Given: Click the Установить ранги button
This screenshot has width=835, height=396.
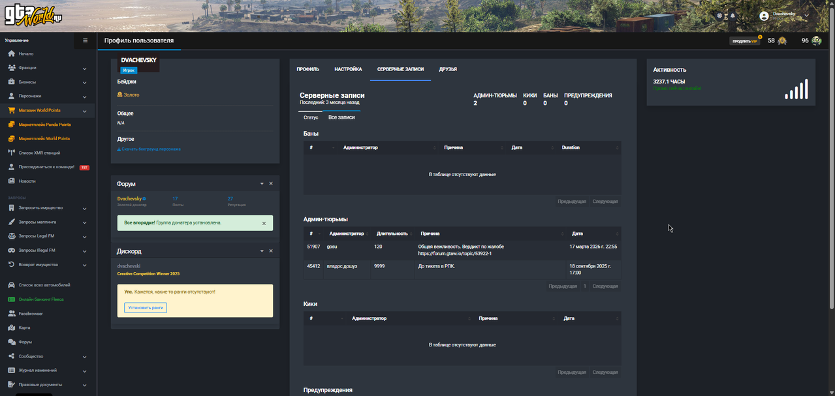Looking at the screenshot, I should coord(146,307).
